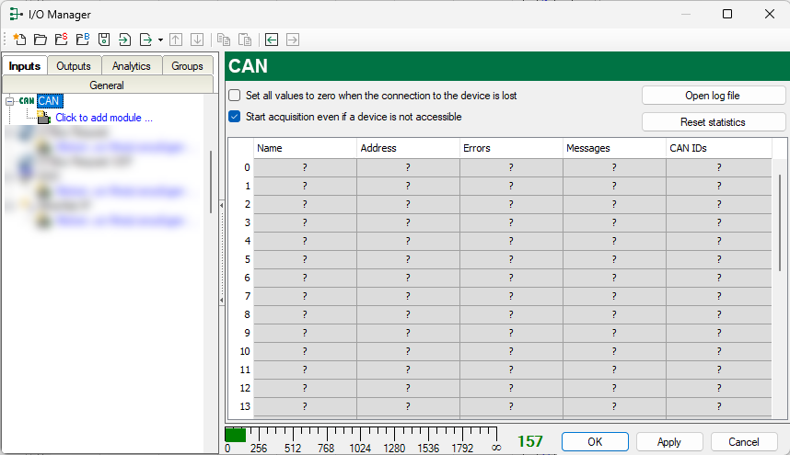This screenshot has height=455, width=790.
Task: Select the row 0 header in the table
Action: click(x=241, y=167)
